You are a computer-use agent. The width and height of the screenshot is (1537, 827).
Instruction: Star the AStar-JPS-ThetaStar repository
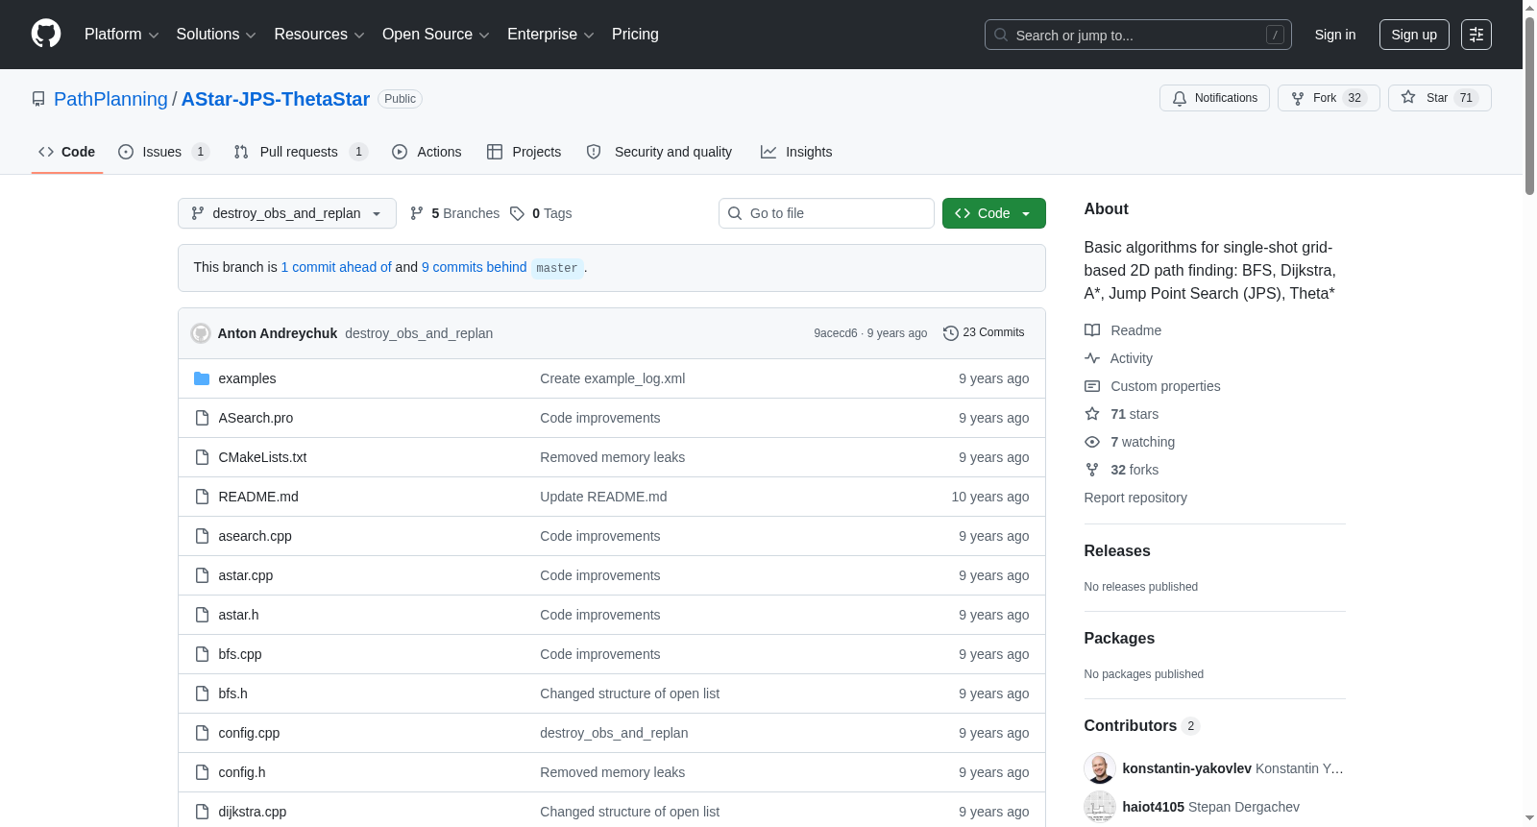tap(1439, 98)
